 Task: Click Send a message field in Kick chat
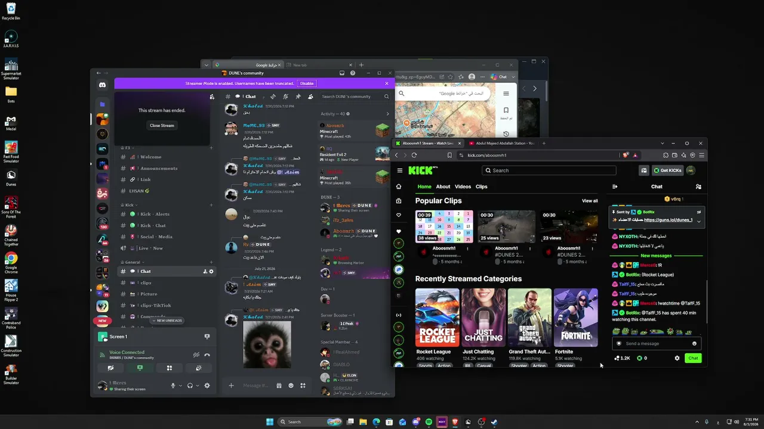(657, 343)
